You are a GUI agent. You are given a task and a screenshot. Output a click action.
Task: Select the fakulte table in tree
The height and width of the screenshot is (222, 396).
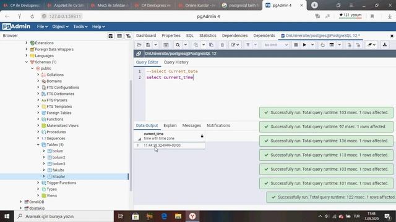58,170
